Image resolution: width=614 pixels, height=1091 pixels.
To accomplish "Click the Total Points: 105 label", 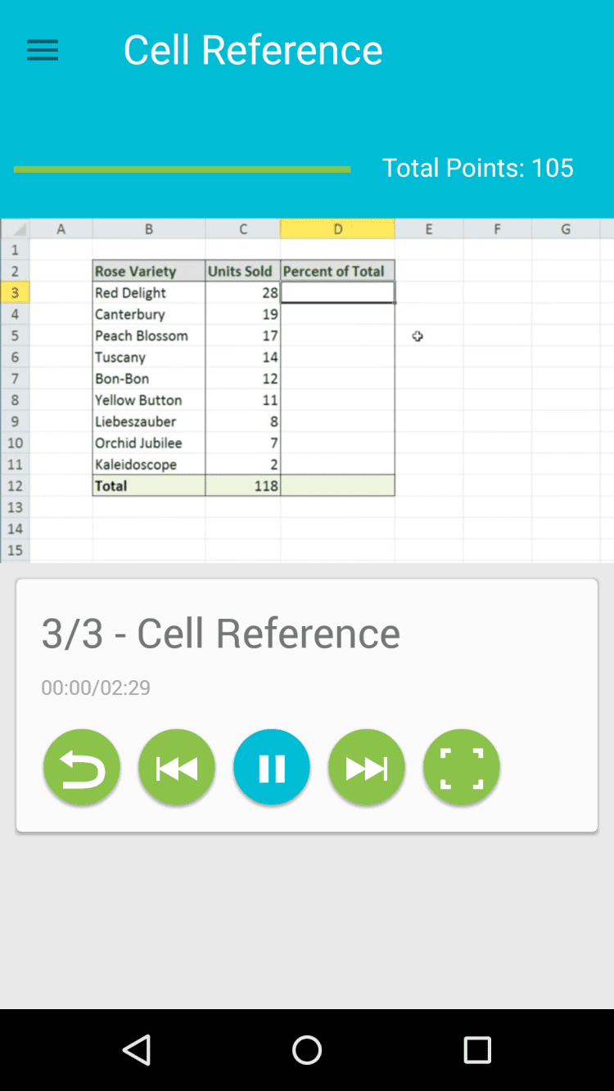I will coord(478,168).
